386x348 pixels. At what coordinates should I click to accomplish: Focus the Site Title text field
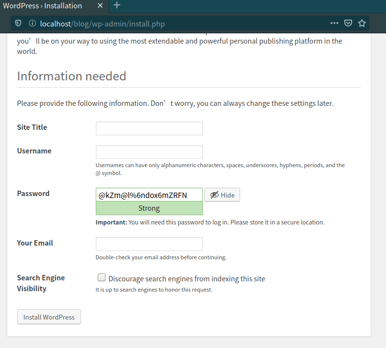coord(149,128)
